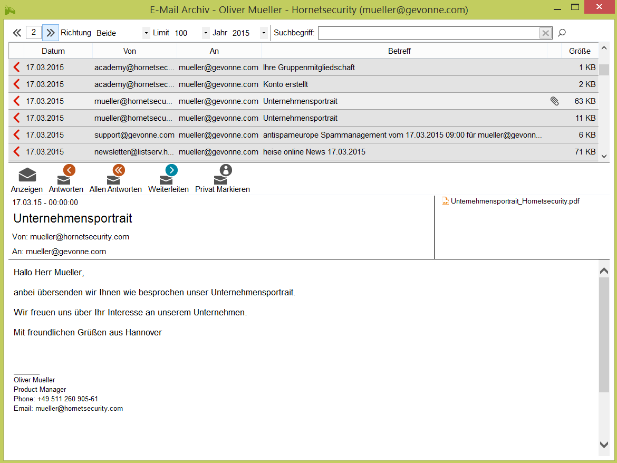
Task: Click the red arrow on the antispameurope row
Action: pyautogui.click(x=16, y=135)
